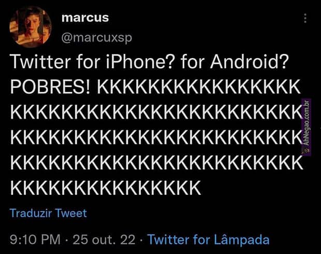Open the three-dot more options menu
This screenshot has height=254, width=321.
305,18
